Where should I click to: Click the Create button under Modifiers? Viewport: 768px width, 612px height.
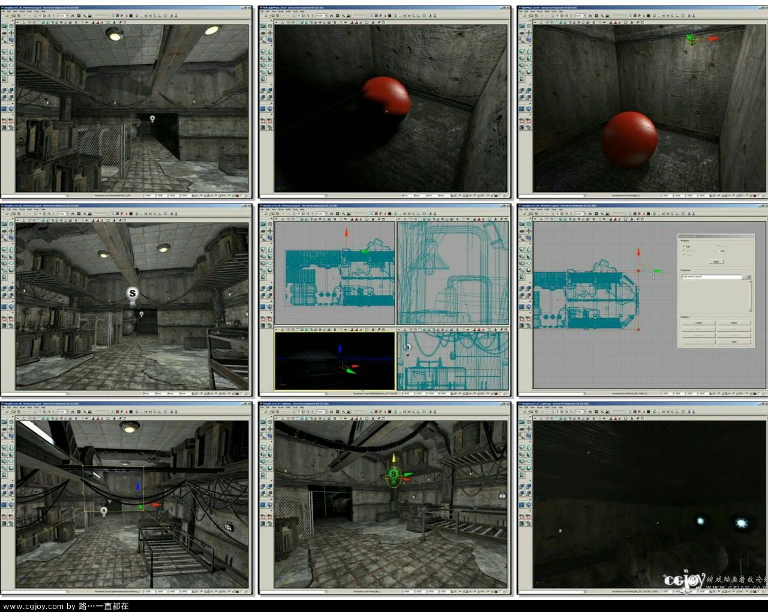tap(698, 323)
